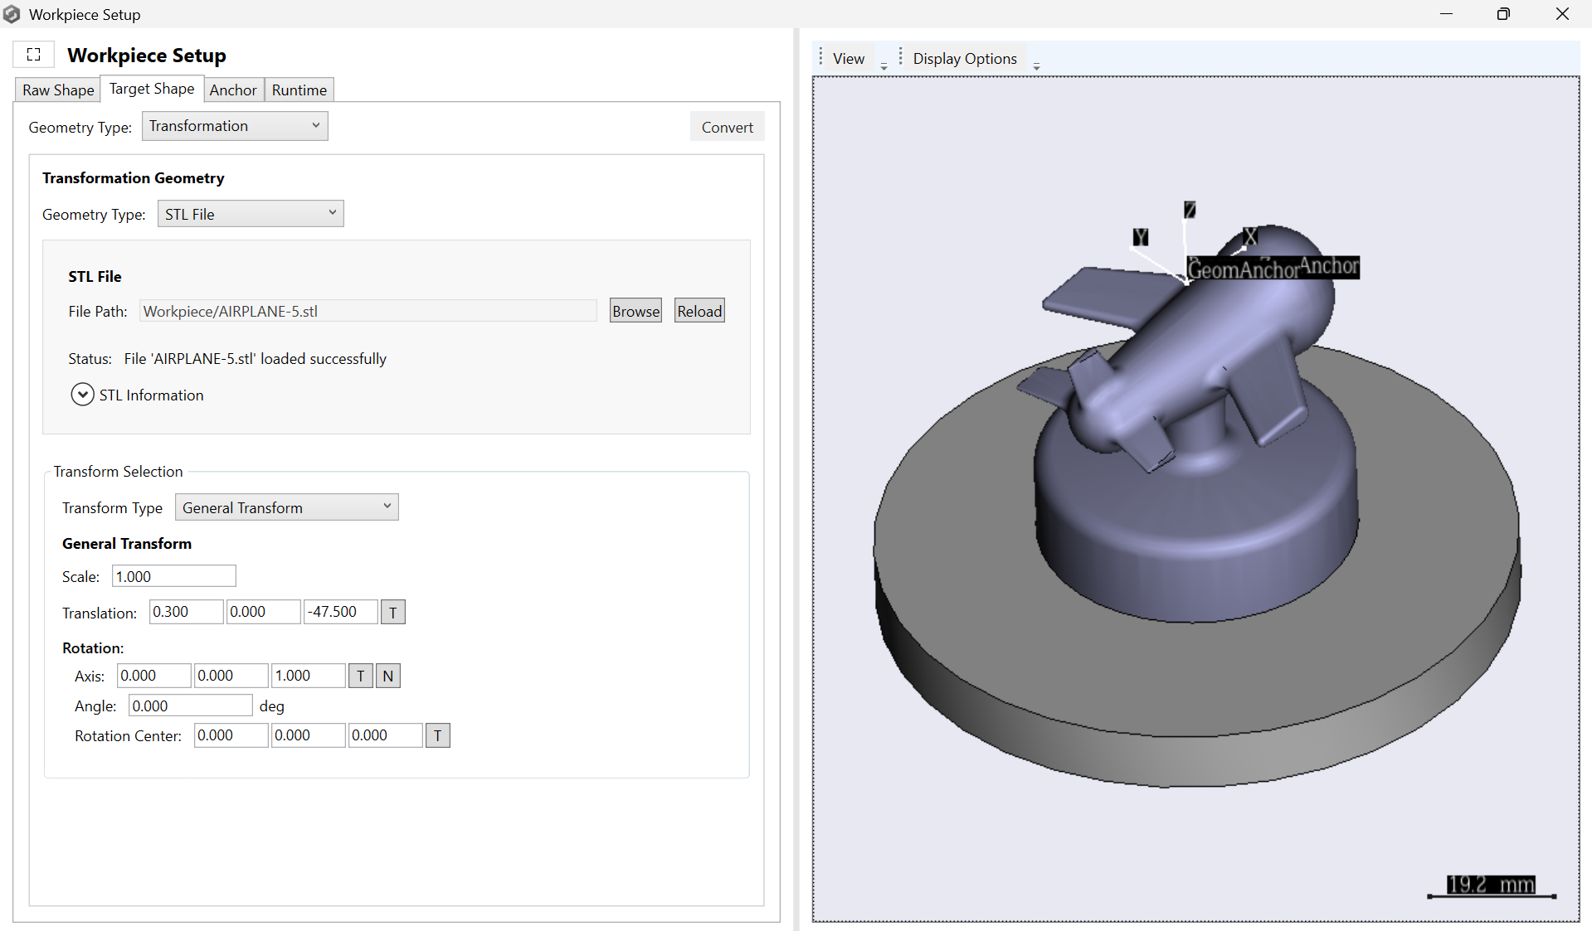Open the View toolbar overflow arrow
The image size is (1592, 931).
(x=884, y=65)
